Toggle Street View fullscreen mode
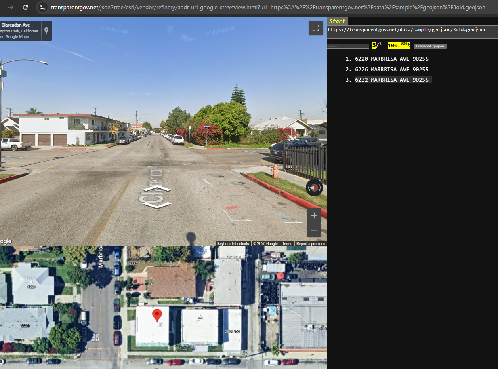This screenshot has height=369, width=498. 316,28
